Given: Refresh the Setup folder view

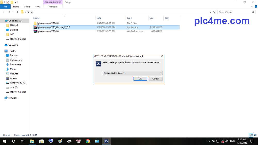Looking at the screenshot, I should coord(214,12).
